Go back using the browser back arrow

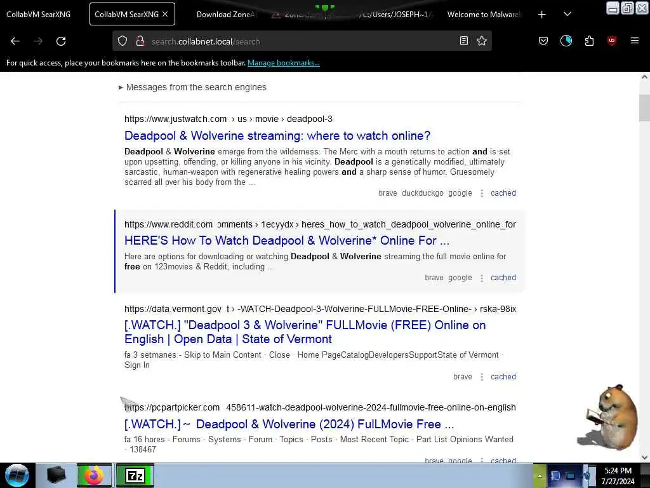click(x=15, y=41)
